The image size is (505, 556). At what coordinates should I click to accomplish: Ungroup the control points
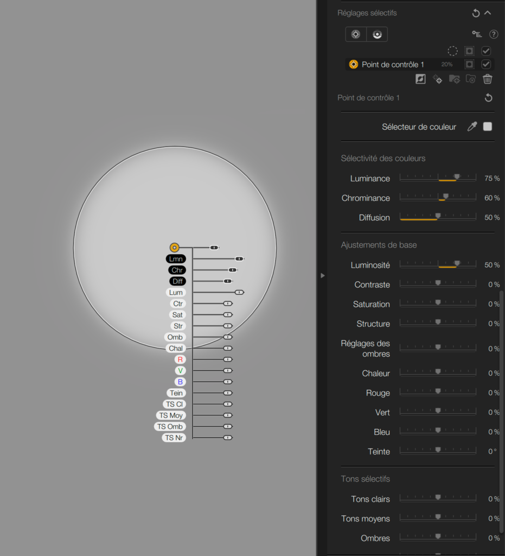coord(471,79)
